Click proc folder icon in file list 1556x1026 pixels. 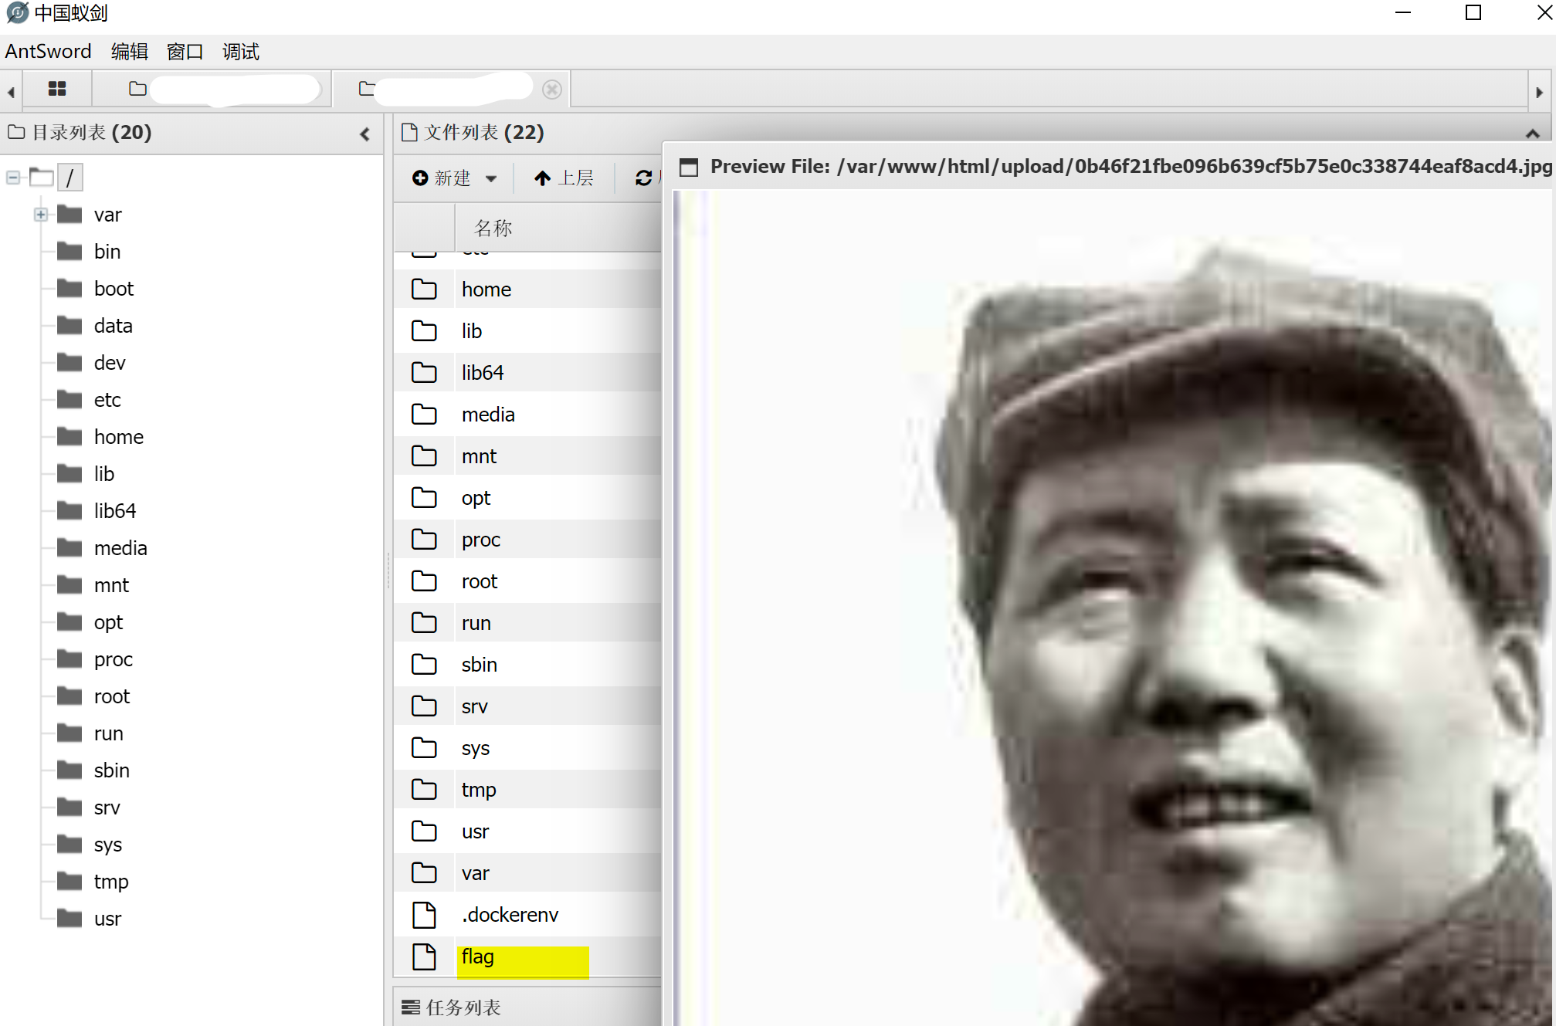tap(424, 540)
